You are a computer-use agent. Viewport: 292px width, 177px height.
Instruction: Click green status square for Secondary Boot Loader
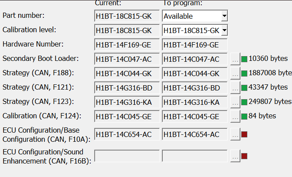[x=244, y=59]
